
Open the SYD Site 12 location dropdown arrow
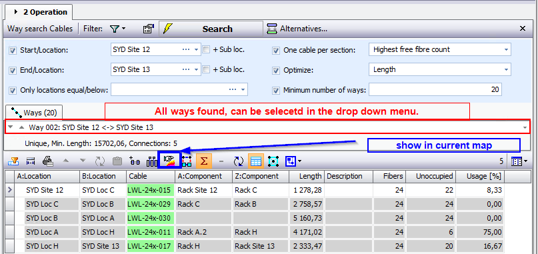click(196, 49)
